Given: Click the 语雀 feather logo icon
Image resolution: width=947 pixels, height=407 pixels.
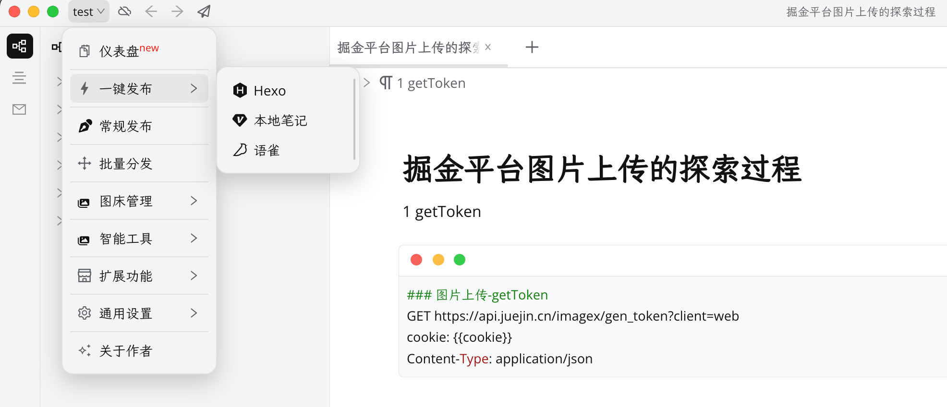Looking at the screenshot, I should coord(240,150).
